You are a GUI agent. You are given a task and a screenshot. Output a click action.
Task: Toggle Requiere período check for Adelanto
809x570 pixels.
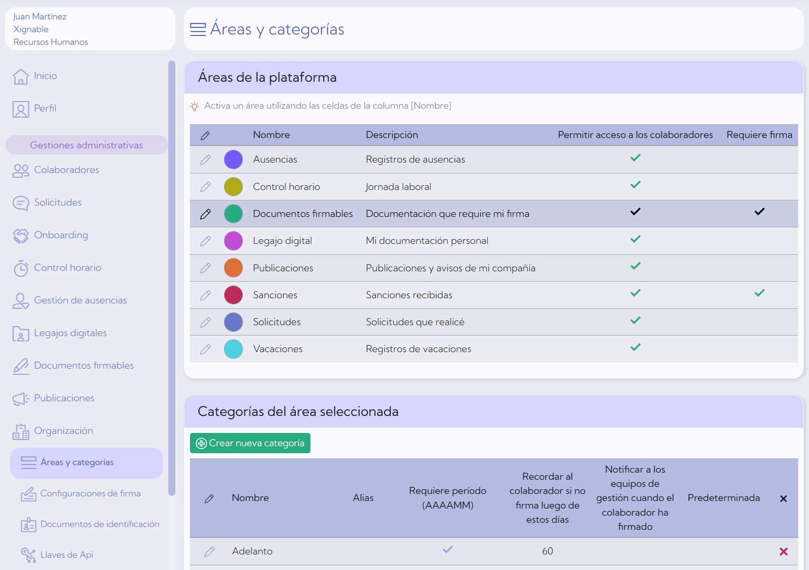[447, 550]
